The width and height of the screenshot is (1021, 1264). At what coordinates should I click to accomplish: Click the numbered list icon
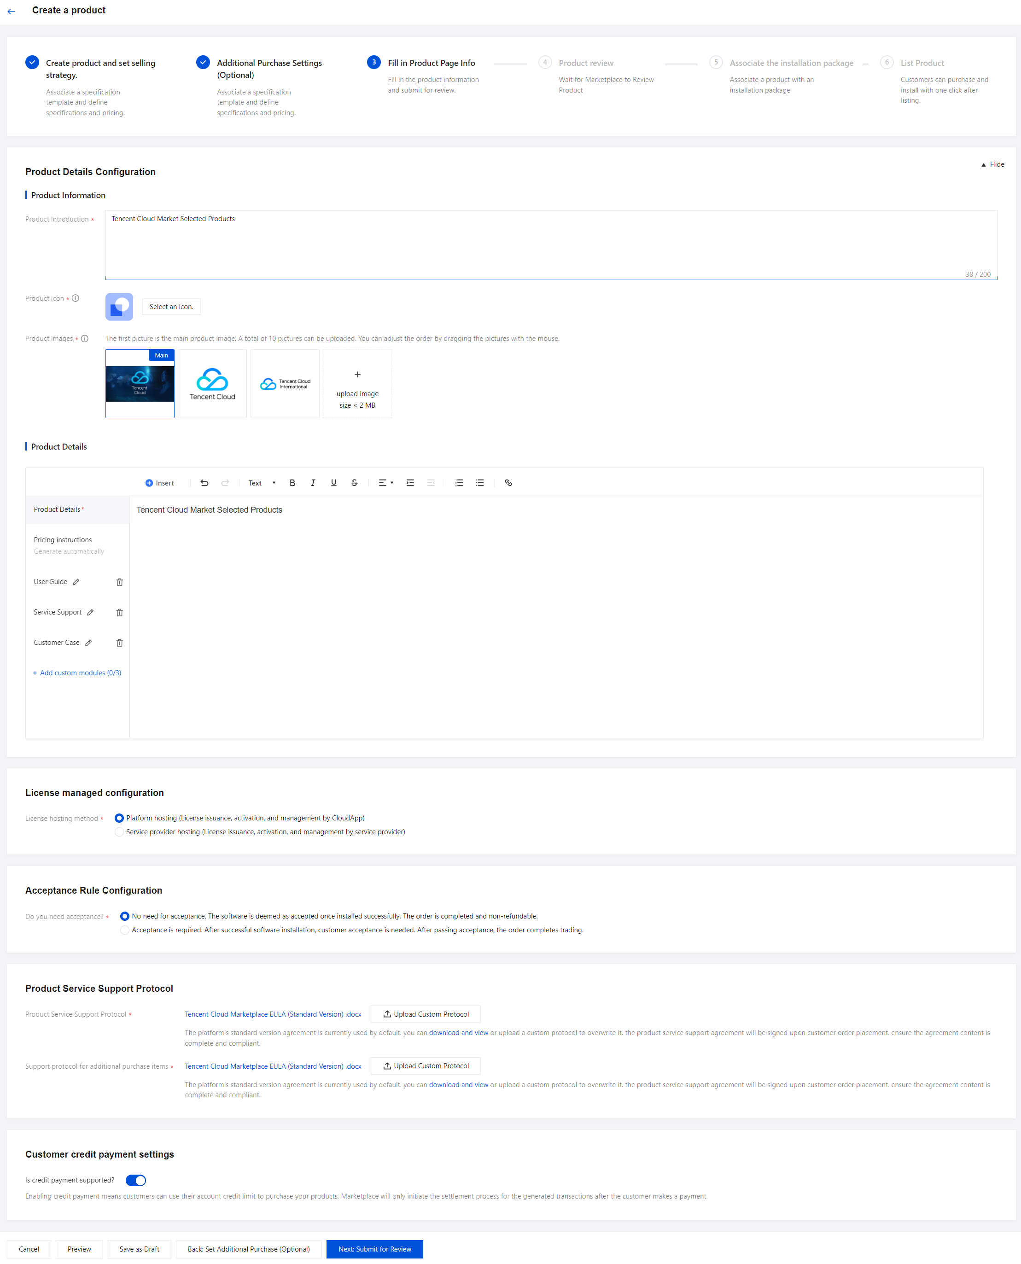(459, 483)
